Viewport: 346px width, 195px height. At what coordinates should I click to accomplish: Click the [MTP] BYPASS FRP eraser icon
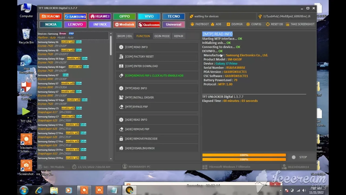pyautogui.click(x=121, y=107)
